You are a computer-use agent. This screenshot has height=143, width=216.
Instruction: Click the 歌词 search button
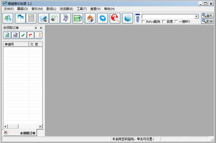pos(207,21)
